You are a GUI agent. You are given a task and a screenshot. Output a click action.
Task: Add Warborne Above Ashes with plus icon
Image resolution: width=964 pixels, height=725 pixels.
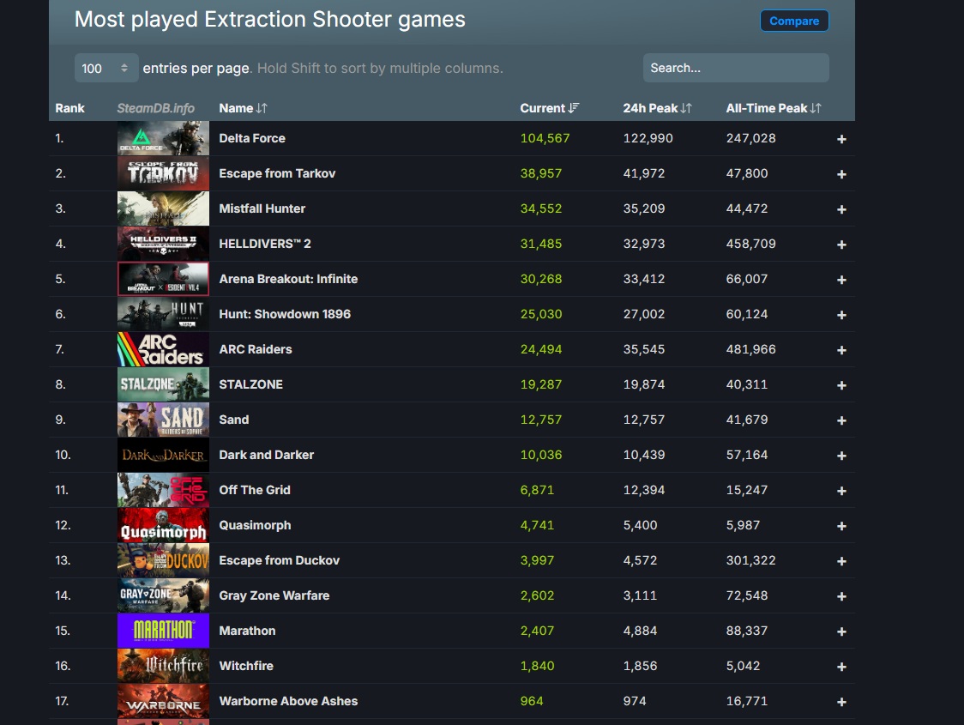pos(841,702)
